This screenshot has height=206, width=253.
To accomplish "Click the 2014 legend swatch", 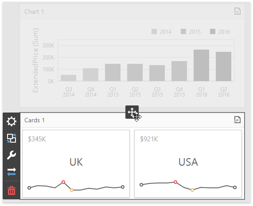I will [x=154, y=31].
